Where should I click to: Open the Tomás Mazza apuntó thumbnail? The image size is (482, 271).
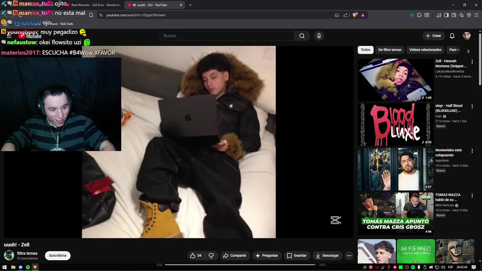(x=395, y=213)
